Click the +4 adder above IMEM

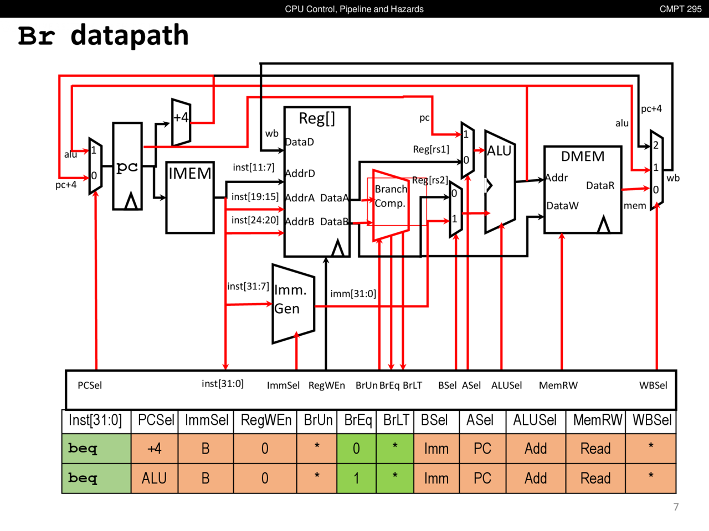point(181,123)
